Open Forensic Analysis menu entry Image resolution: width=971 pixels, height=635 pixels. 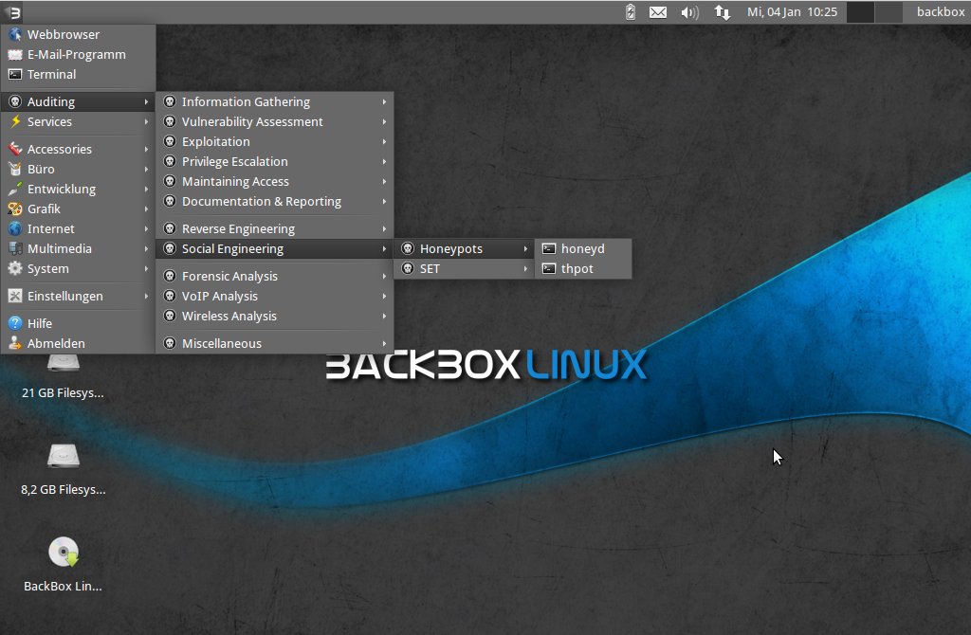(x=275, y=276)
